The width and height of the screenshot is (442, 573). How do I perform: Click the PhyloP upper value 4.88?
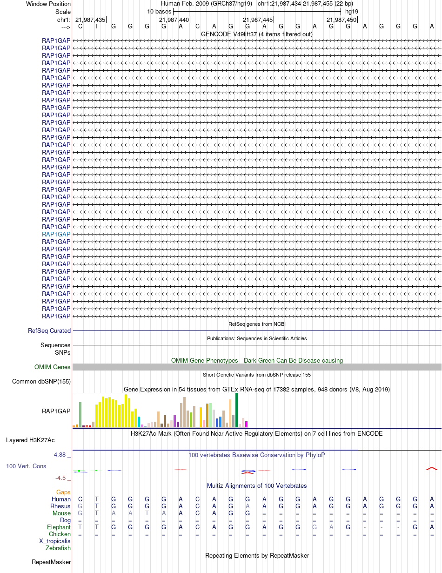(61, 455)
